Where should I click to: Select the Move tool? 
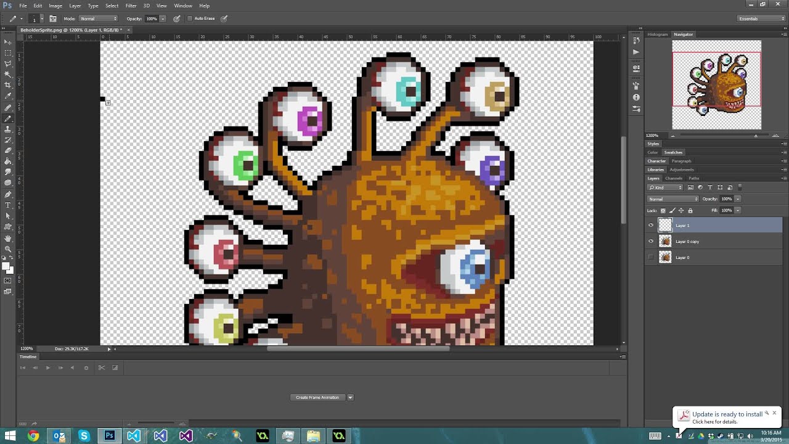click(x=7, y=41)
